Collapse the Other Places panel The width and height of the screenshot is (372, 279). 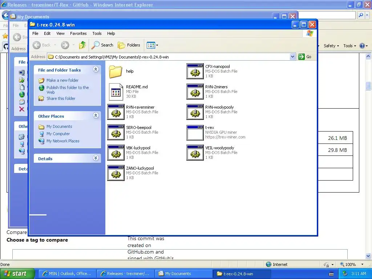pos(96,116)
